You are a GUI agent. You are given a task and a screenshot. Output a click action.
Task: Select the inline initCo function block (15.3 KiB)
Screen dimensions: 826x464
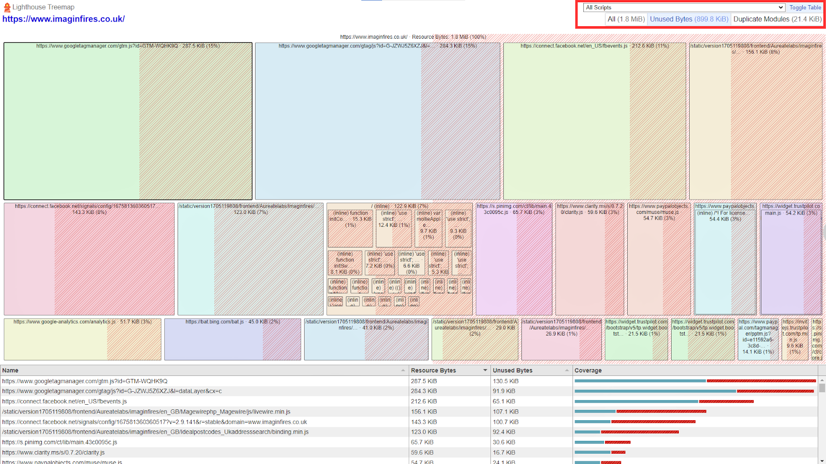351,228
